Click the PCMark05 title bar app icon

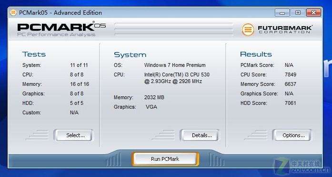(x=13, y=13)
